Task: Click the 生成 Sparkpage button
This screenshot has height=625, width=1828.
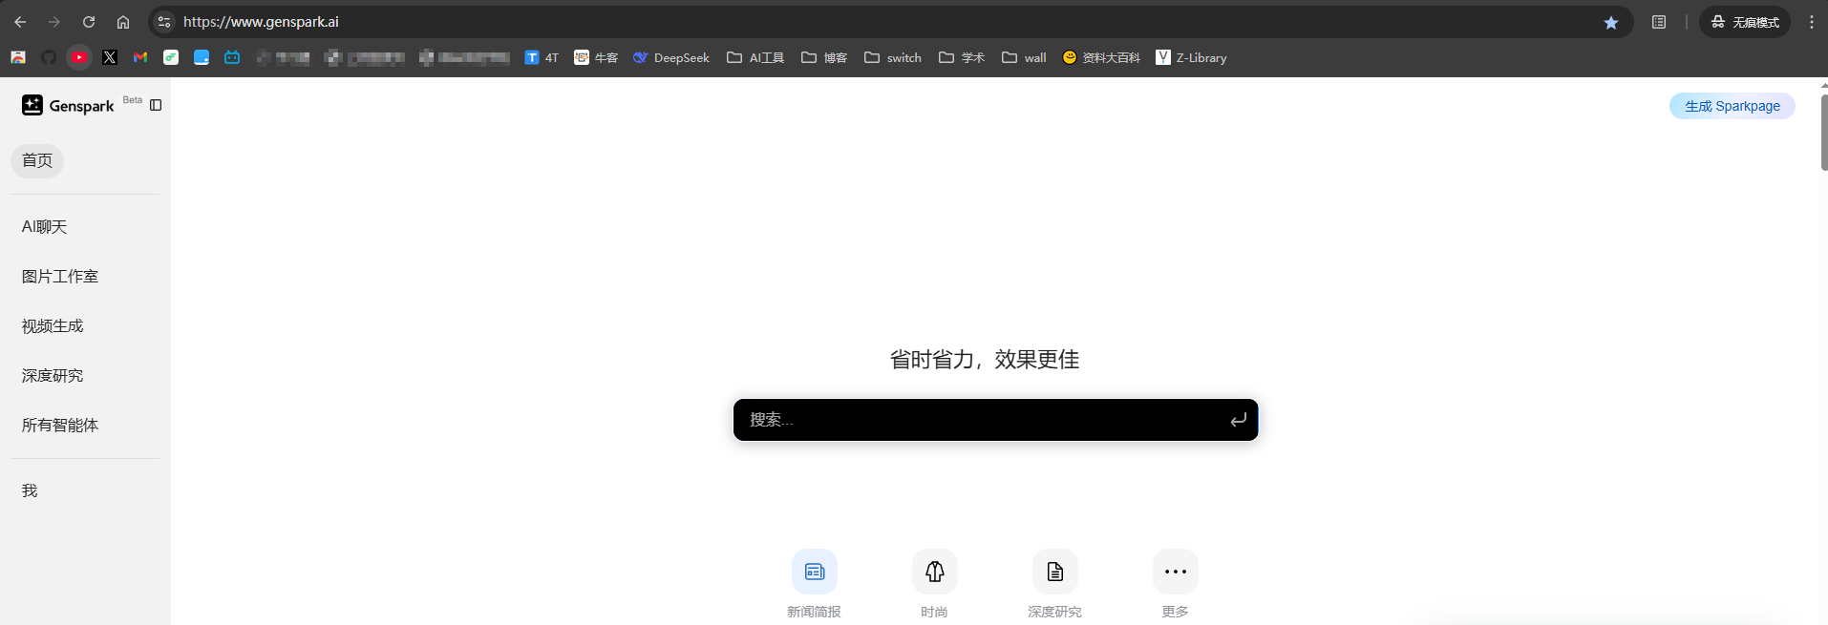Action: point(1732,106)
